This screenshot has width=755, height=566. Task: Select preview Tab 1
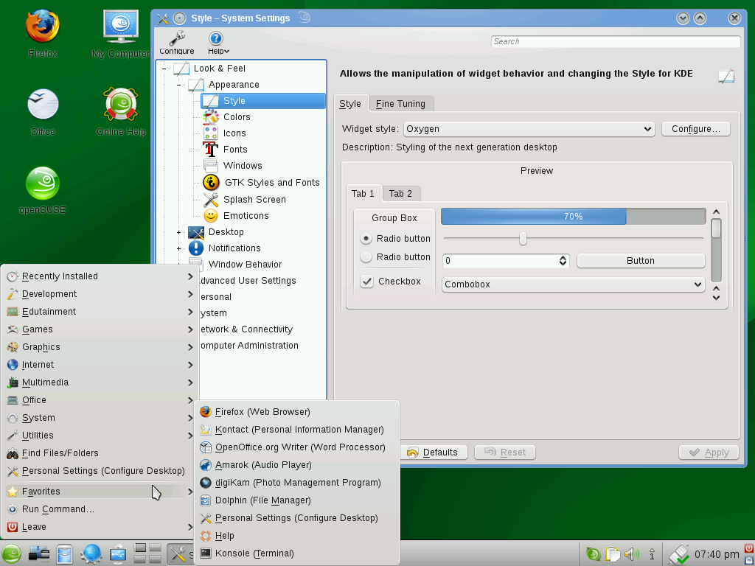(363, 194)
